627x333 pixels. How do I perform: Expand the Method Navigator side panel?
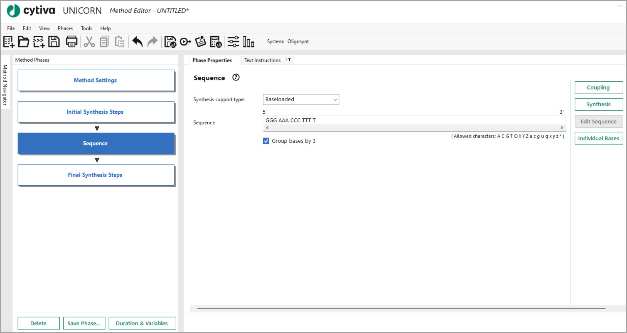click(5, 85)
